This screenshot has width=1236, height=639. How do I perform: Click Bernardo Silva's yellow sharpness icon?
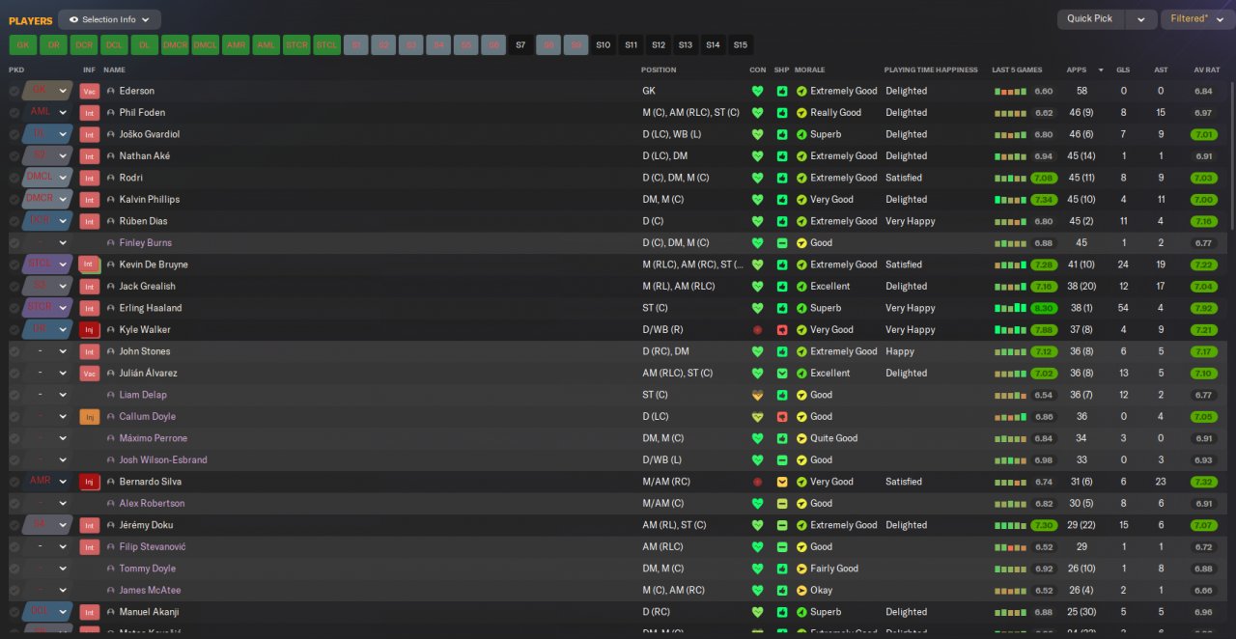coord(782,482)
